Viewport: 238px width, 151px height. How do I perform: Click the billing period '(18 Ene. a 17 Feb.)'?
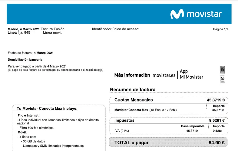tap(163, 110)
